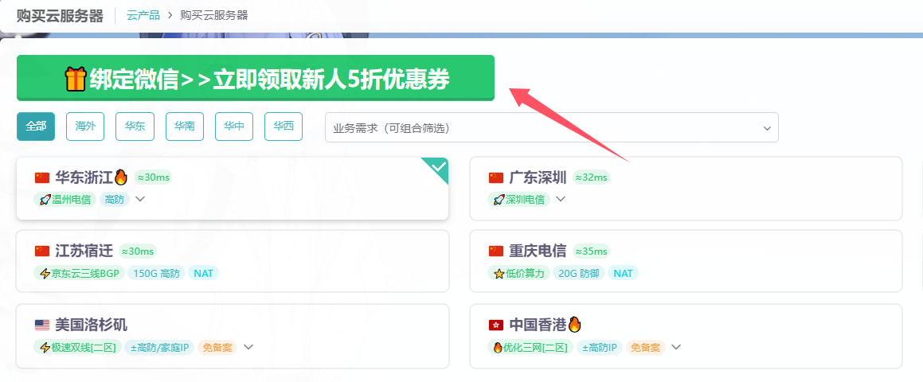Click the 深圳电信 tag
This screenshot has width=923, height=382.
pyautogui.click(x=518, y=200)
